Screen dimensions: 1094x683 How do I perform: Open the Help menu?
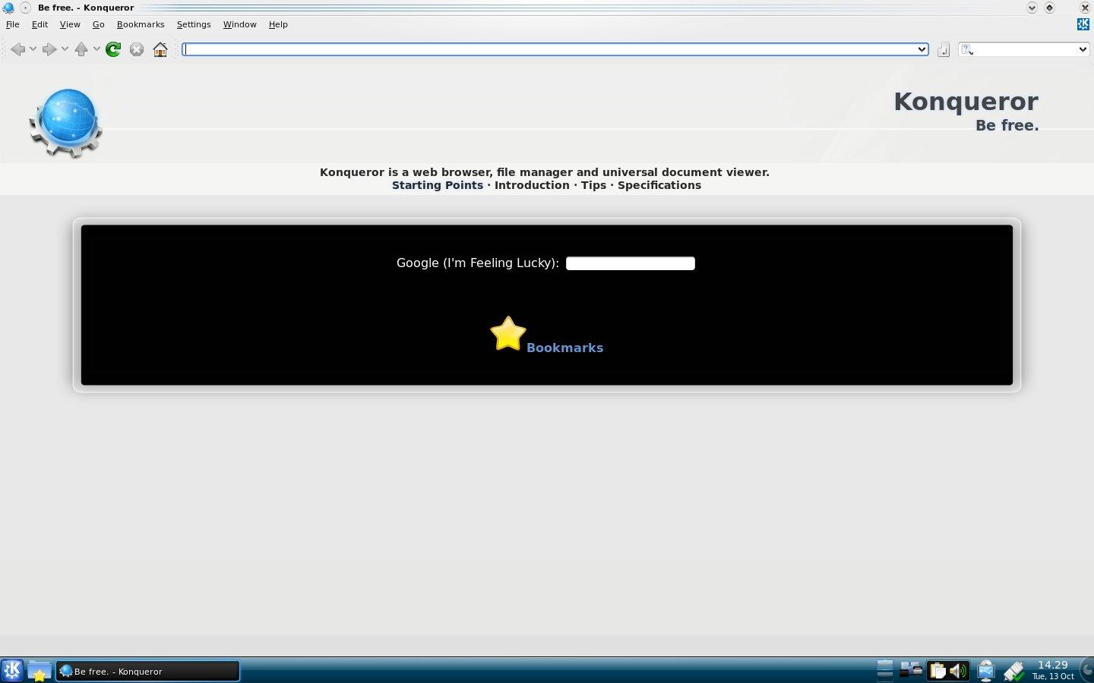[278, 24]
